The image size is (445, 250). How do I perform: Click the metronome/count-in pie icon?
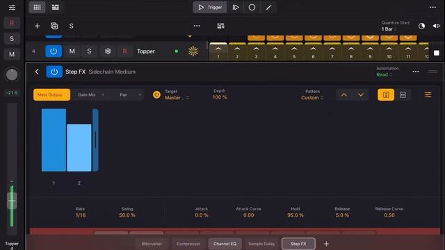point(421,26)
